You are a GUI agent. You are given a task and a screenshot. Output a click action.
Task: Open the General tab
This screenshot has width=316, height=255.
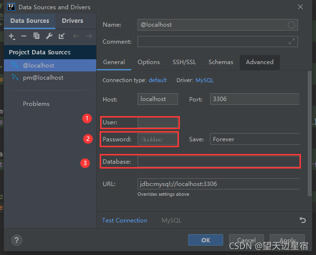[x=114, y=62]
